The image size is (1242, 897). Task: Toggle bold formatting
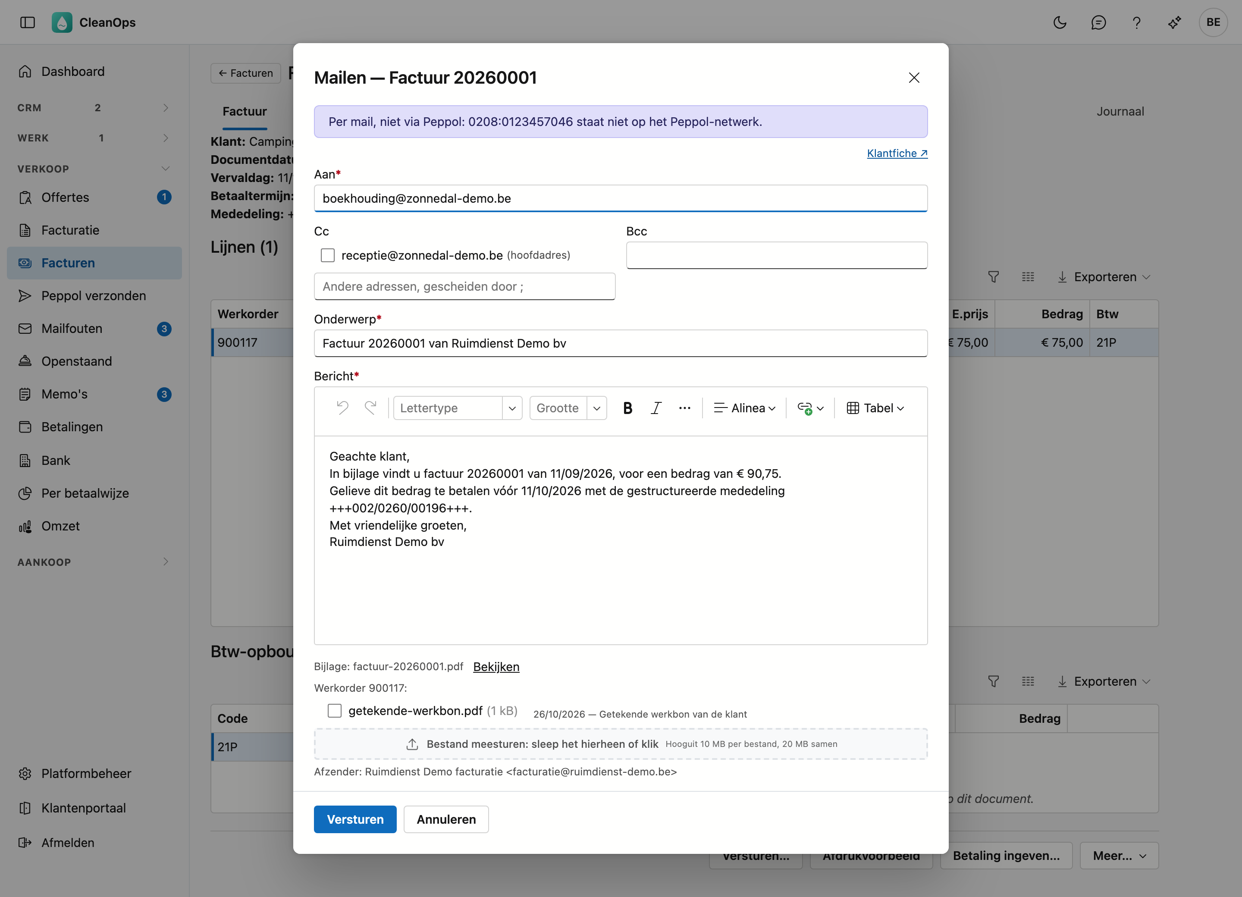[x=627, y=408]
